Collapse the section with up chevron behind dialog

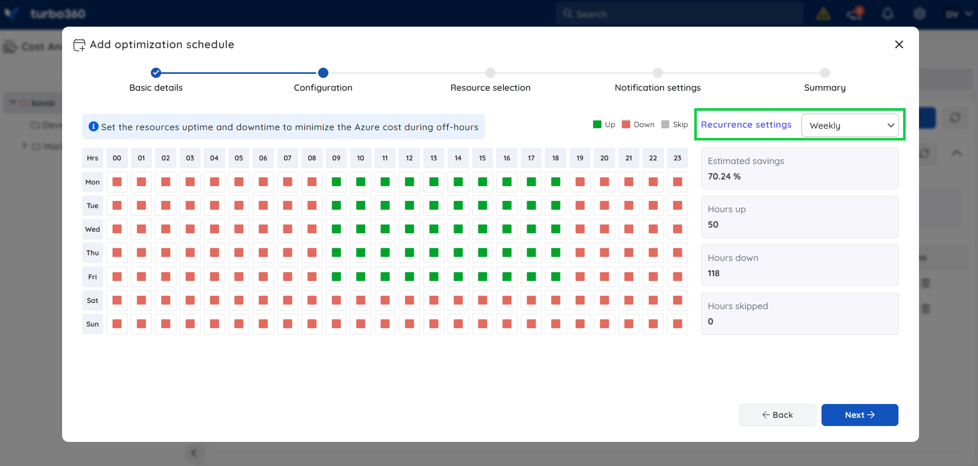coord(956,153)
